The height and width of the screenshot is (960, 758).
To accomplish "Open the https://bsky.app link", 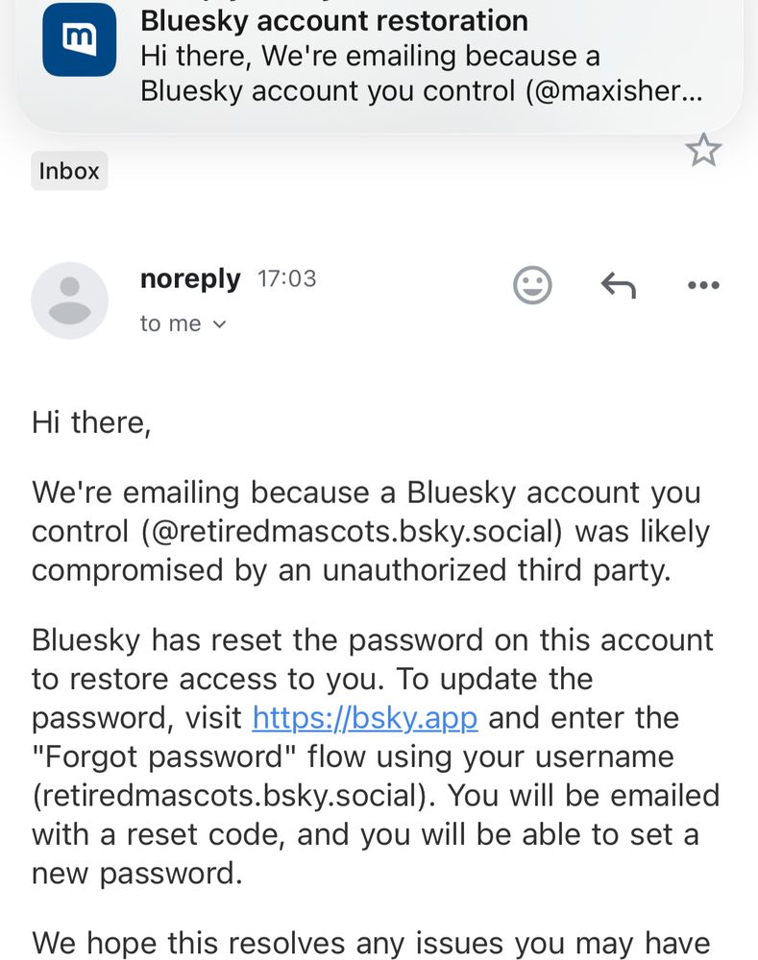I will click(x=365, y=717).
